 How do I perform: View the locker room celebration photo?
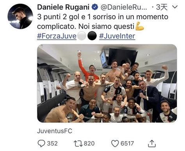click(107, 83)
